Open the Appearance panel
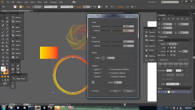This screenshot has width=195, height=110. 150,56
